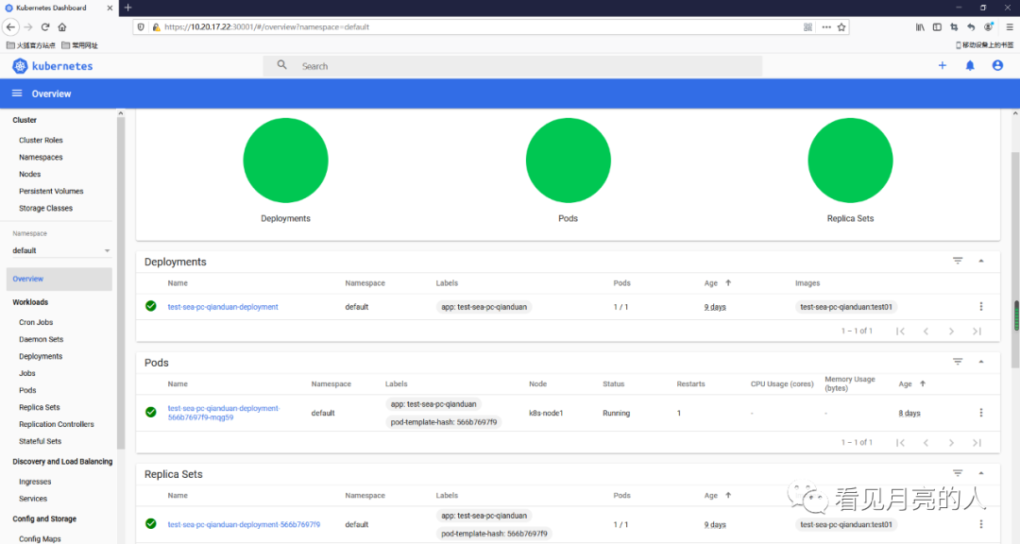1020x544 pixels.
Task: Reload the page with refresh icon
Action: 45,26
